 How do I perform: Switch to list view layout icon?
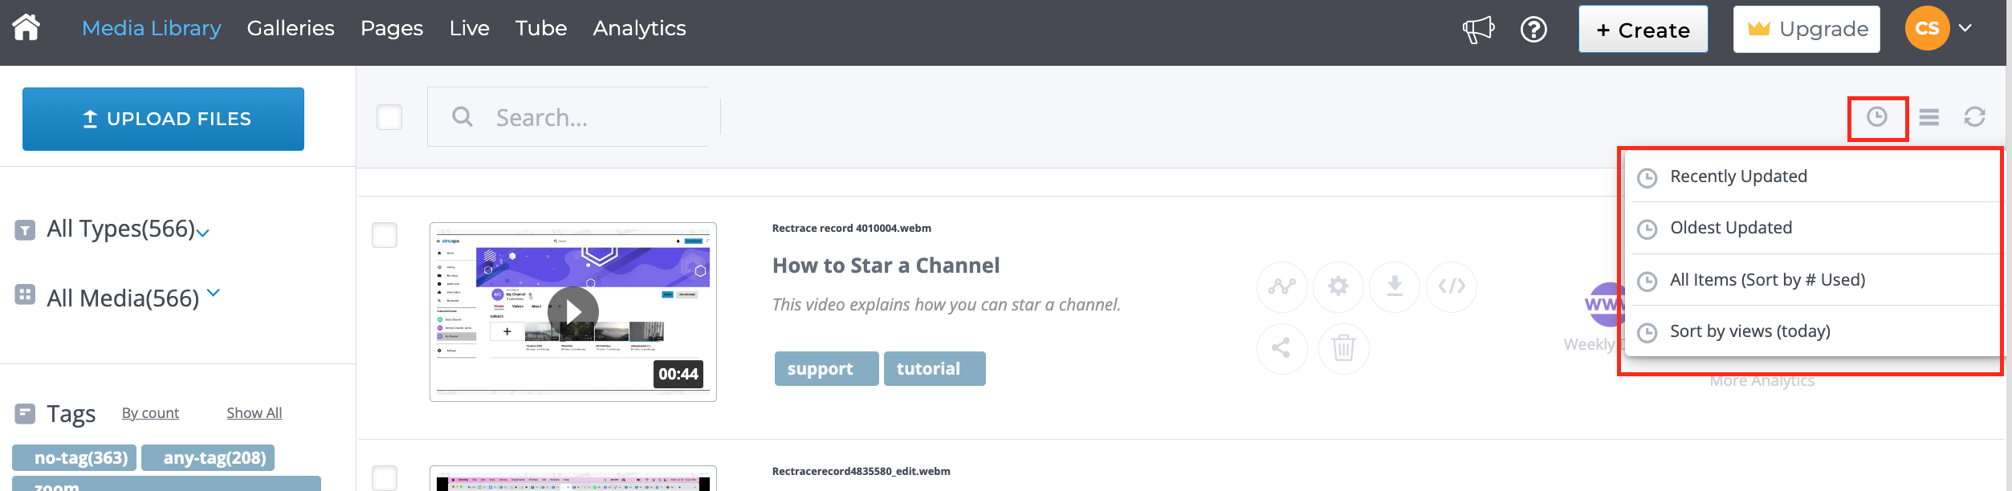point(1929,117)
